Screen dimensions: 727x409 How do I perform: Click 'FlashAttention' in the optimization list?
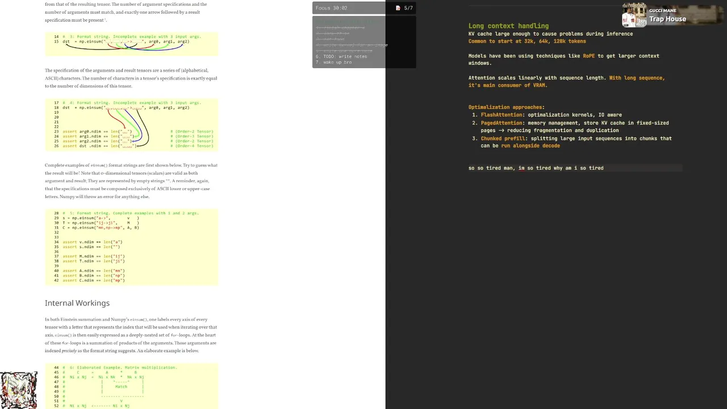point(501,115)
